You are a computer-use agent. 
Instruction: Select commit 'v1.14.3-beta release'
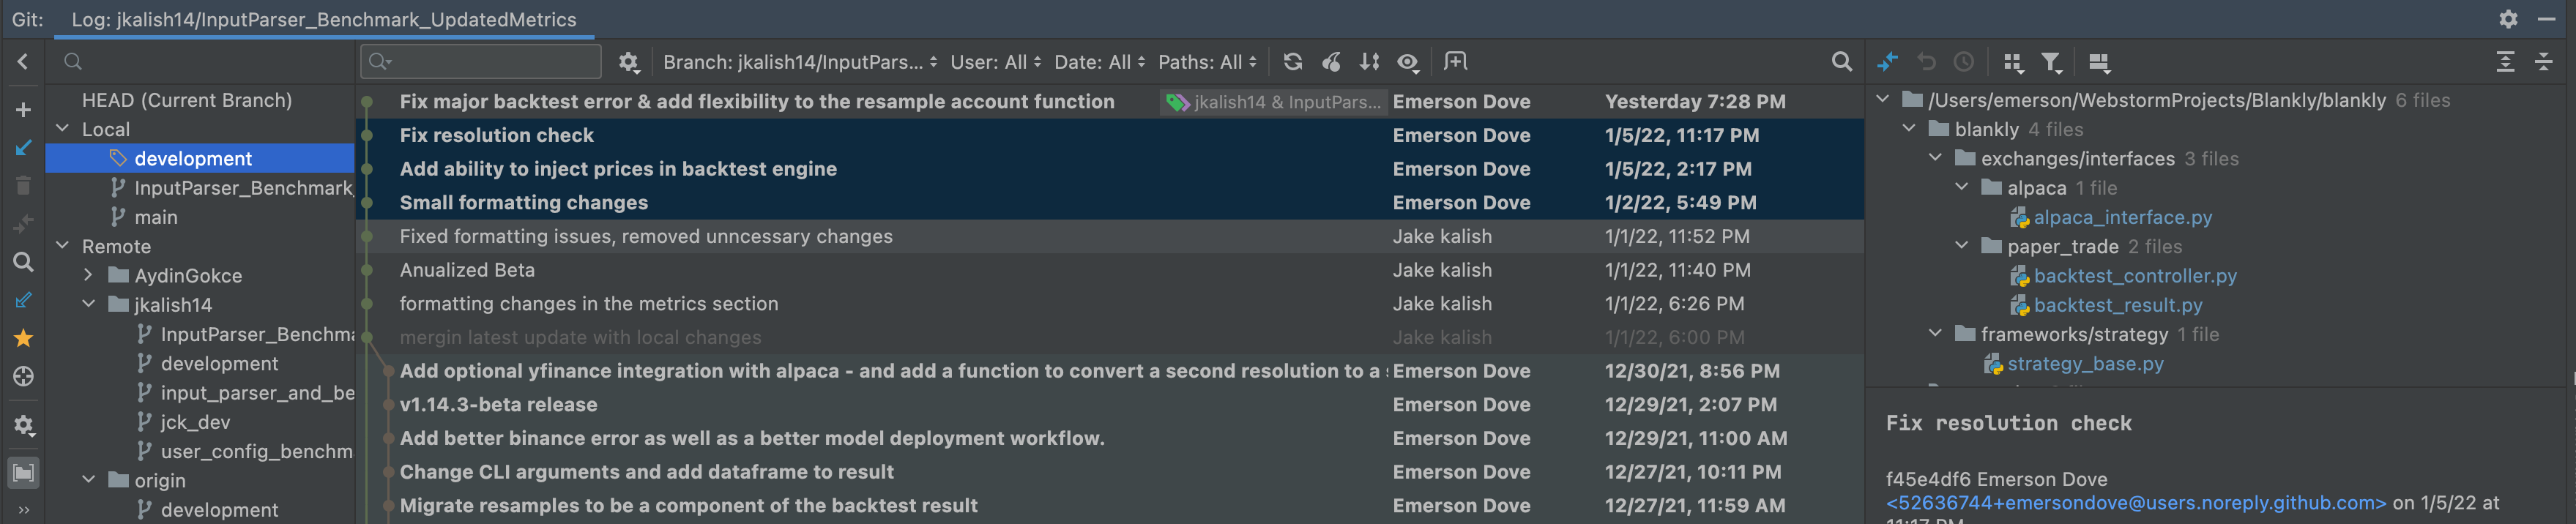(x=498, y=404)
